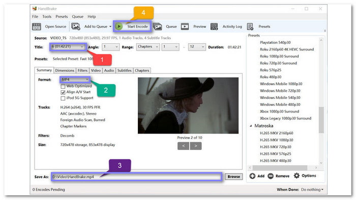Click the Start Encode button label
Viewport: 356px width, 200px height.
[x=137, y=26]
